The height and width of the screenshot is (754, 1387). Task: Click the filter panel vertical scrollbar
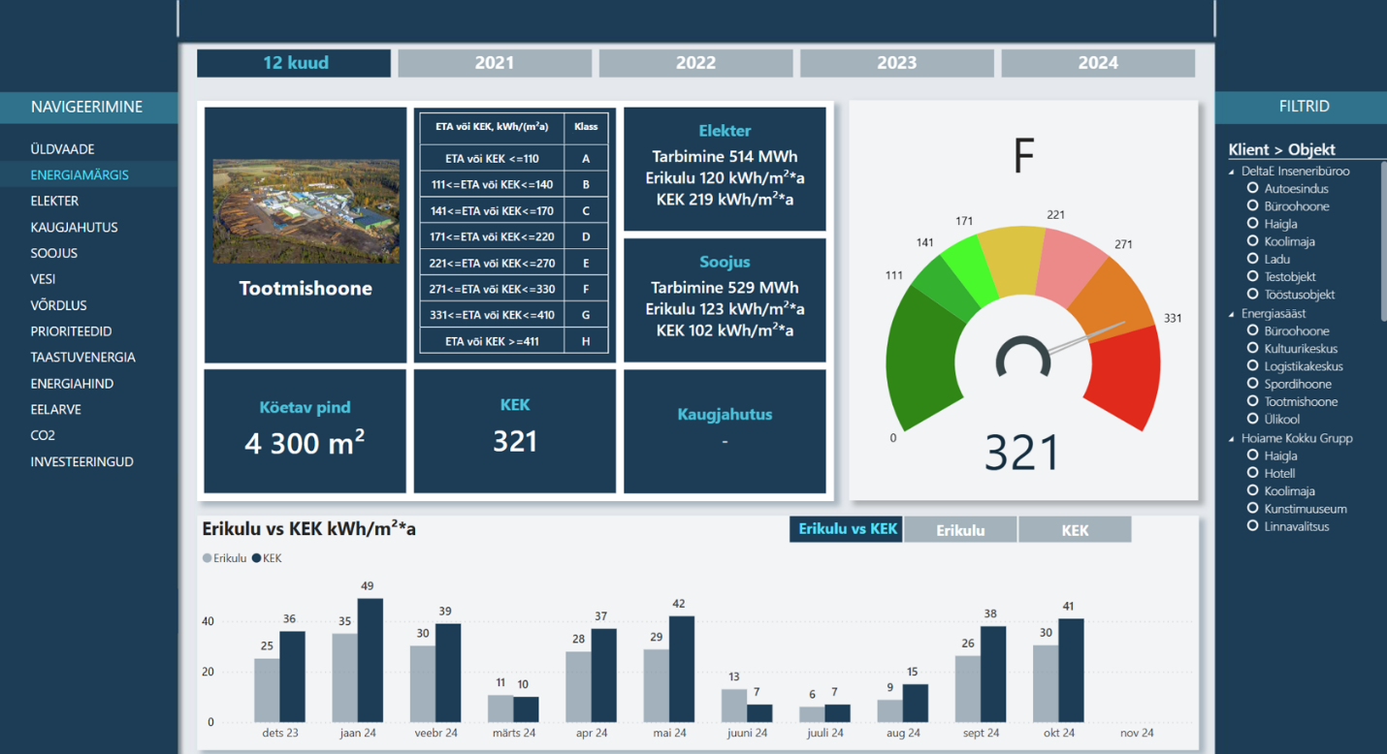[1382, 242]
